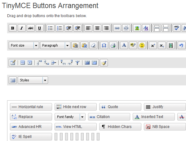Screen dimensions: 186x141
Task: Click the Italic button
Action: click(21, 28)
